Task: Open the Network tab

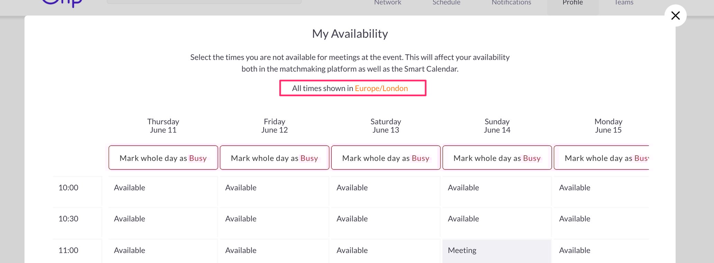Action: pos(387,3)
